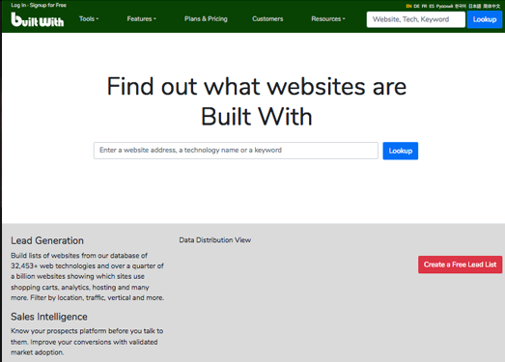Switch language to EN
Screen dimensions: 505x362
pyautogui.click(x=409, y=6)
